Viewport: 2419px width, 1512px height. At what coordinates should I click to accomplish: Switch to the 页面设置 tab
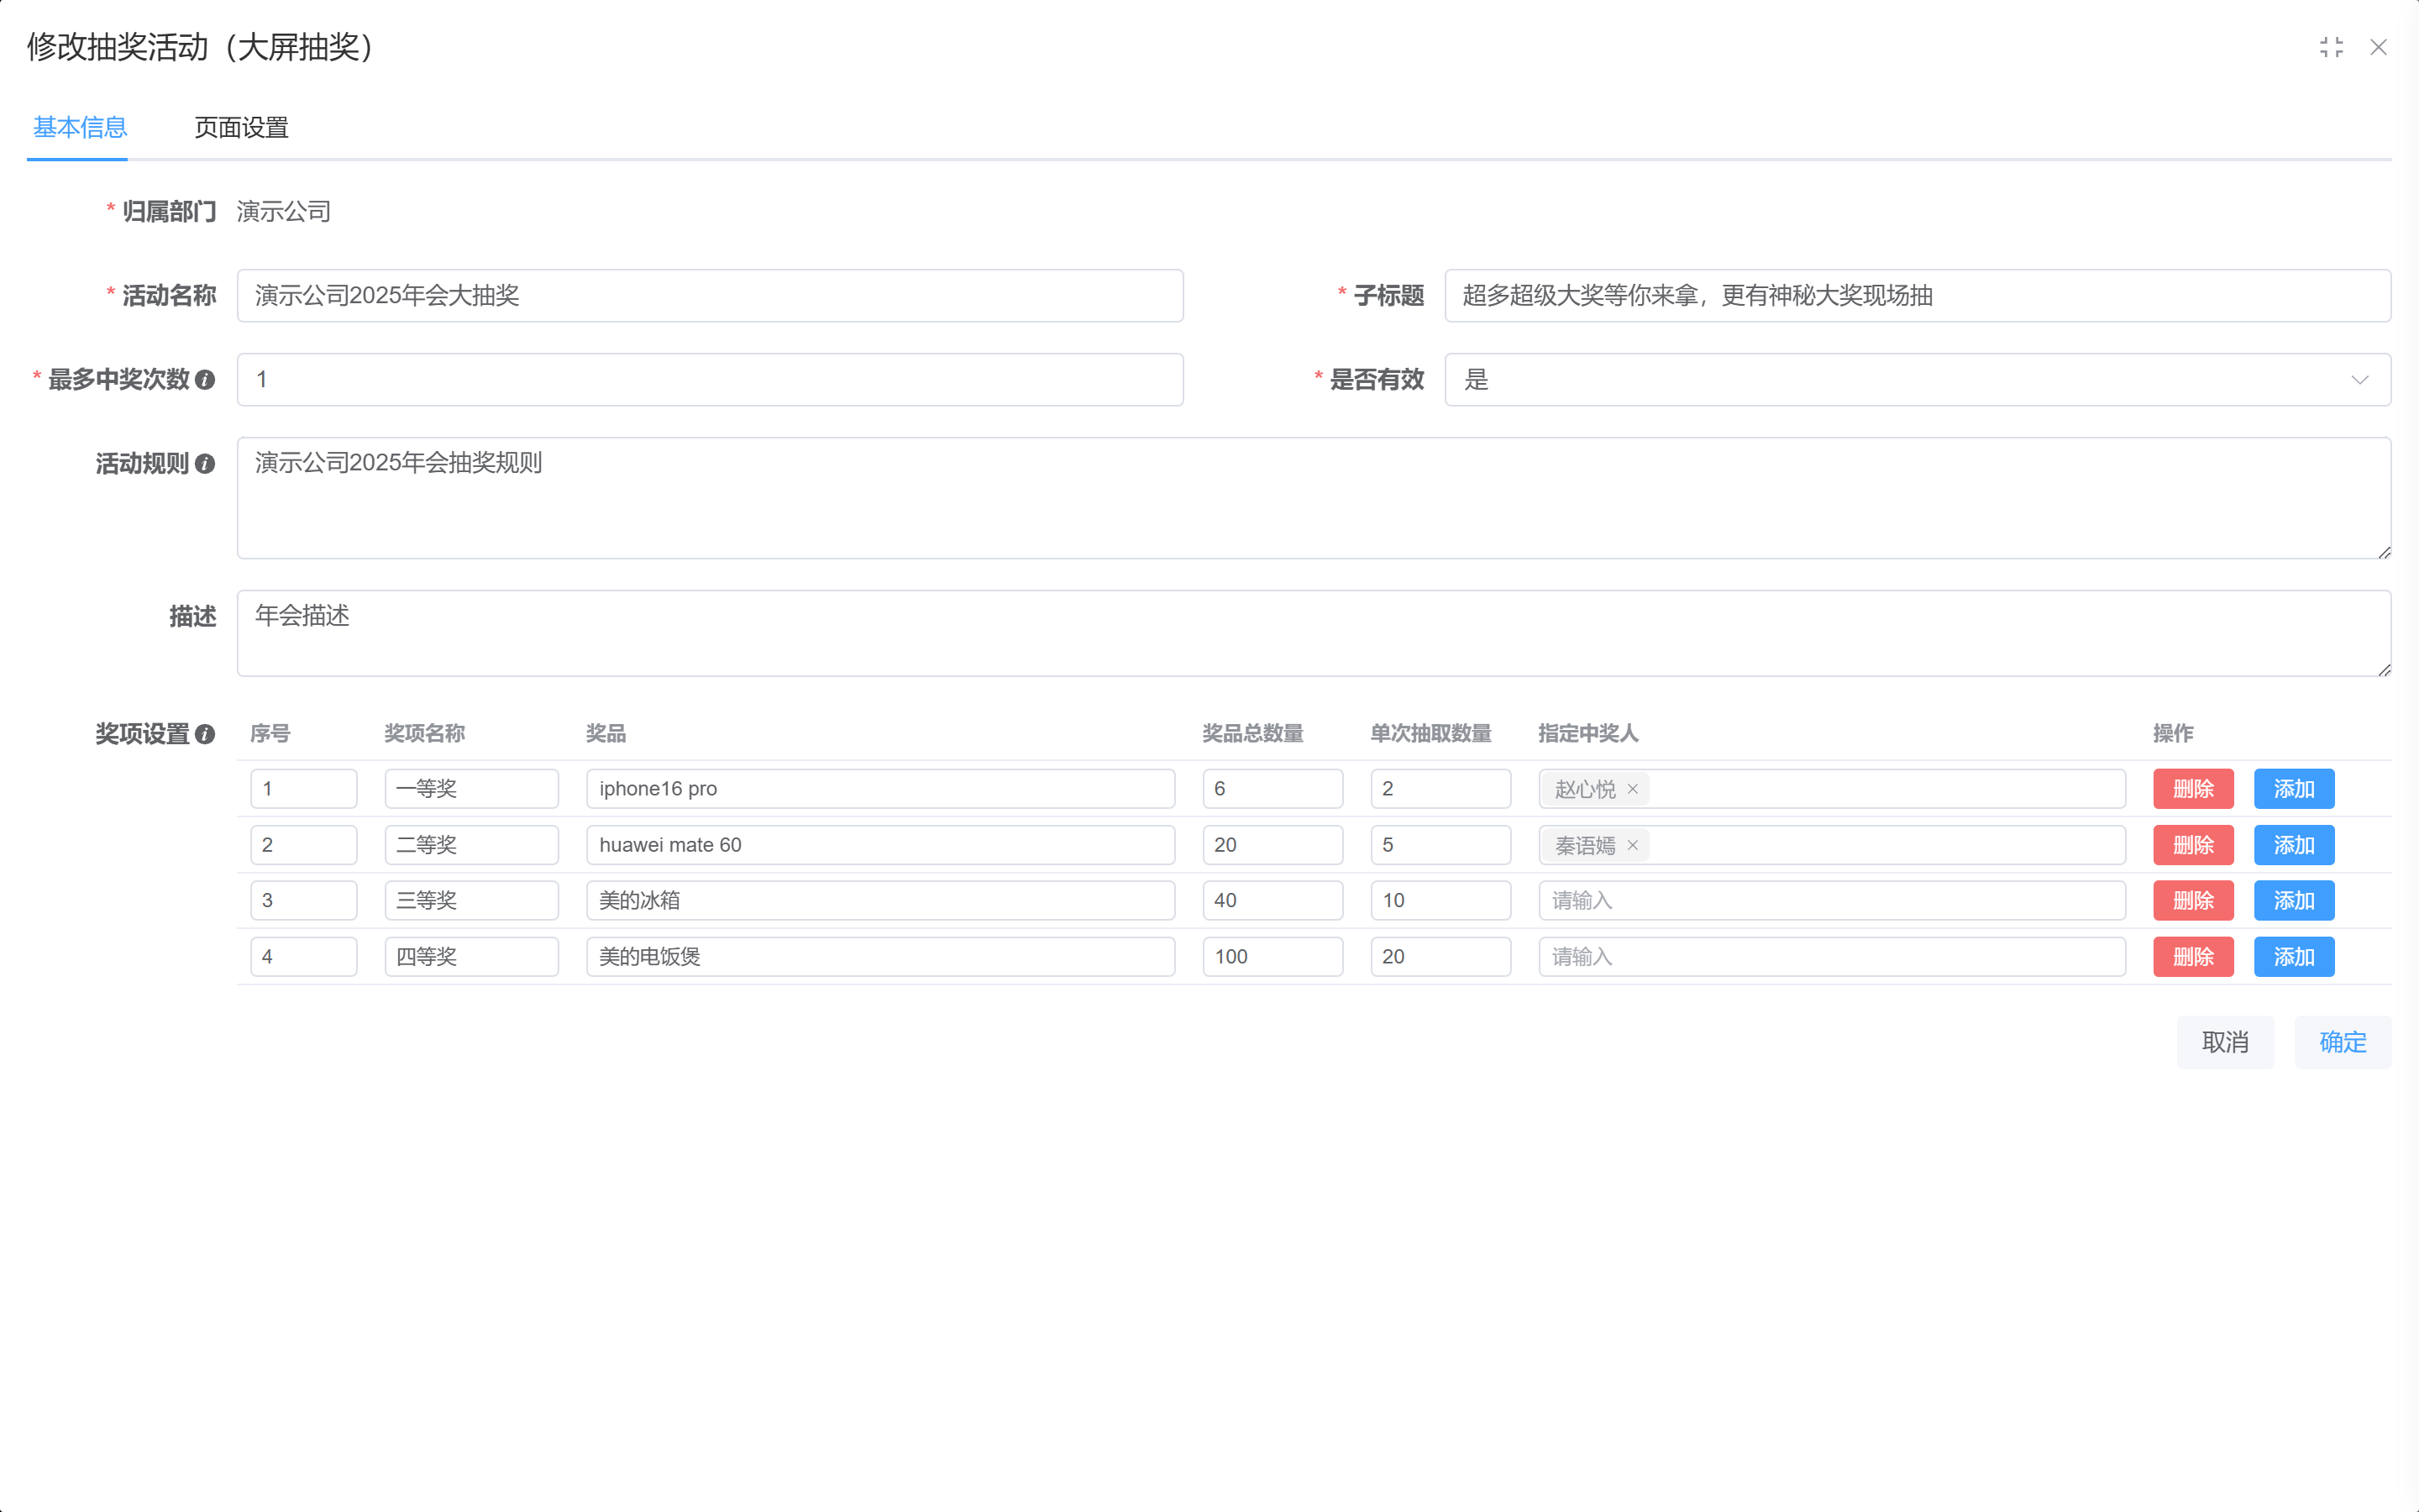tap(240, 128)
